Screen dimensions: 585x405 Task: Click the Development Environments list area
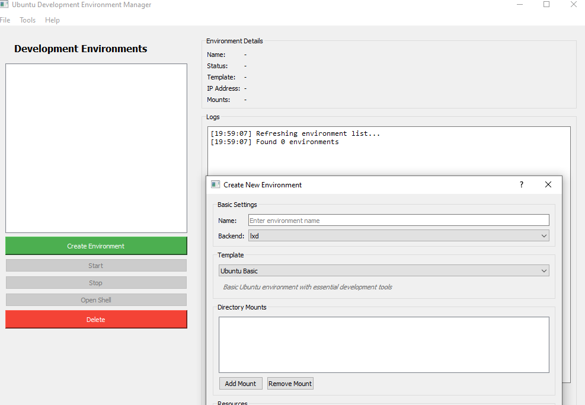(x=96, y=148)
